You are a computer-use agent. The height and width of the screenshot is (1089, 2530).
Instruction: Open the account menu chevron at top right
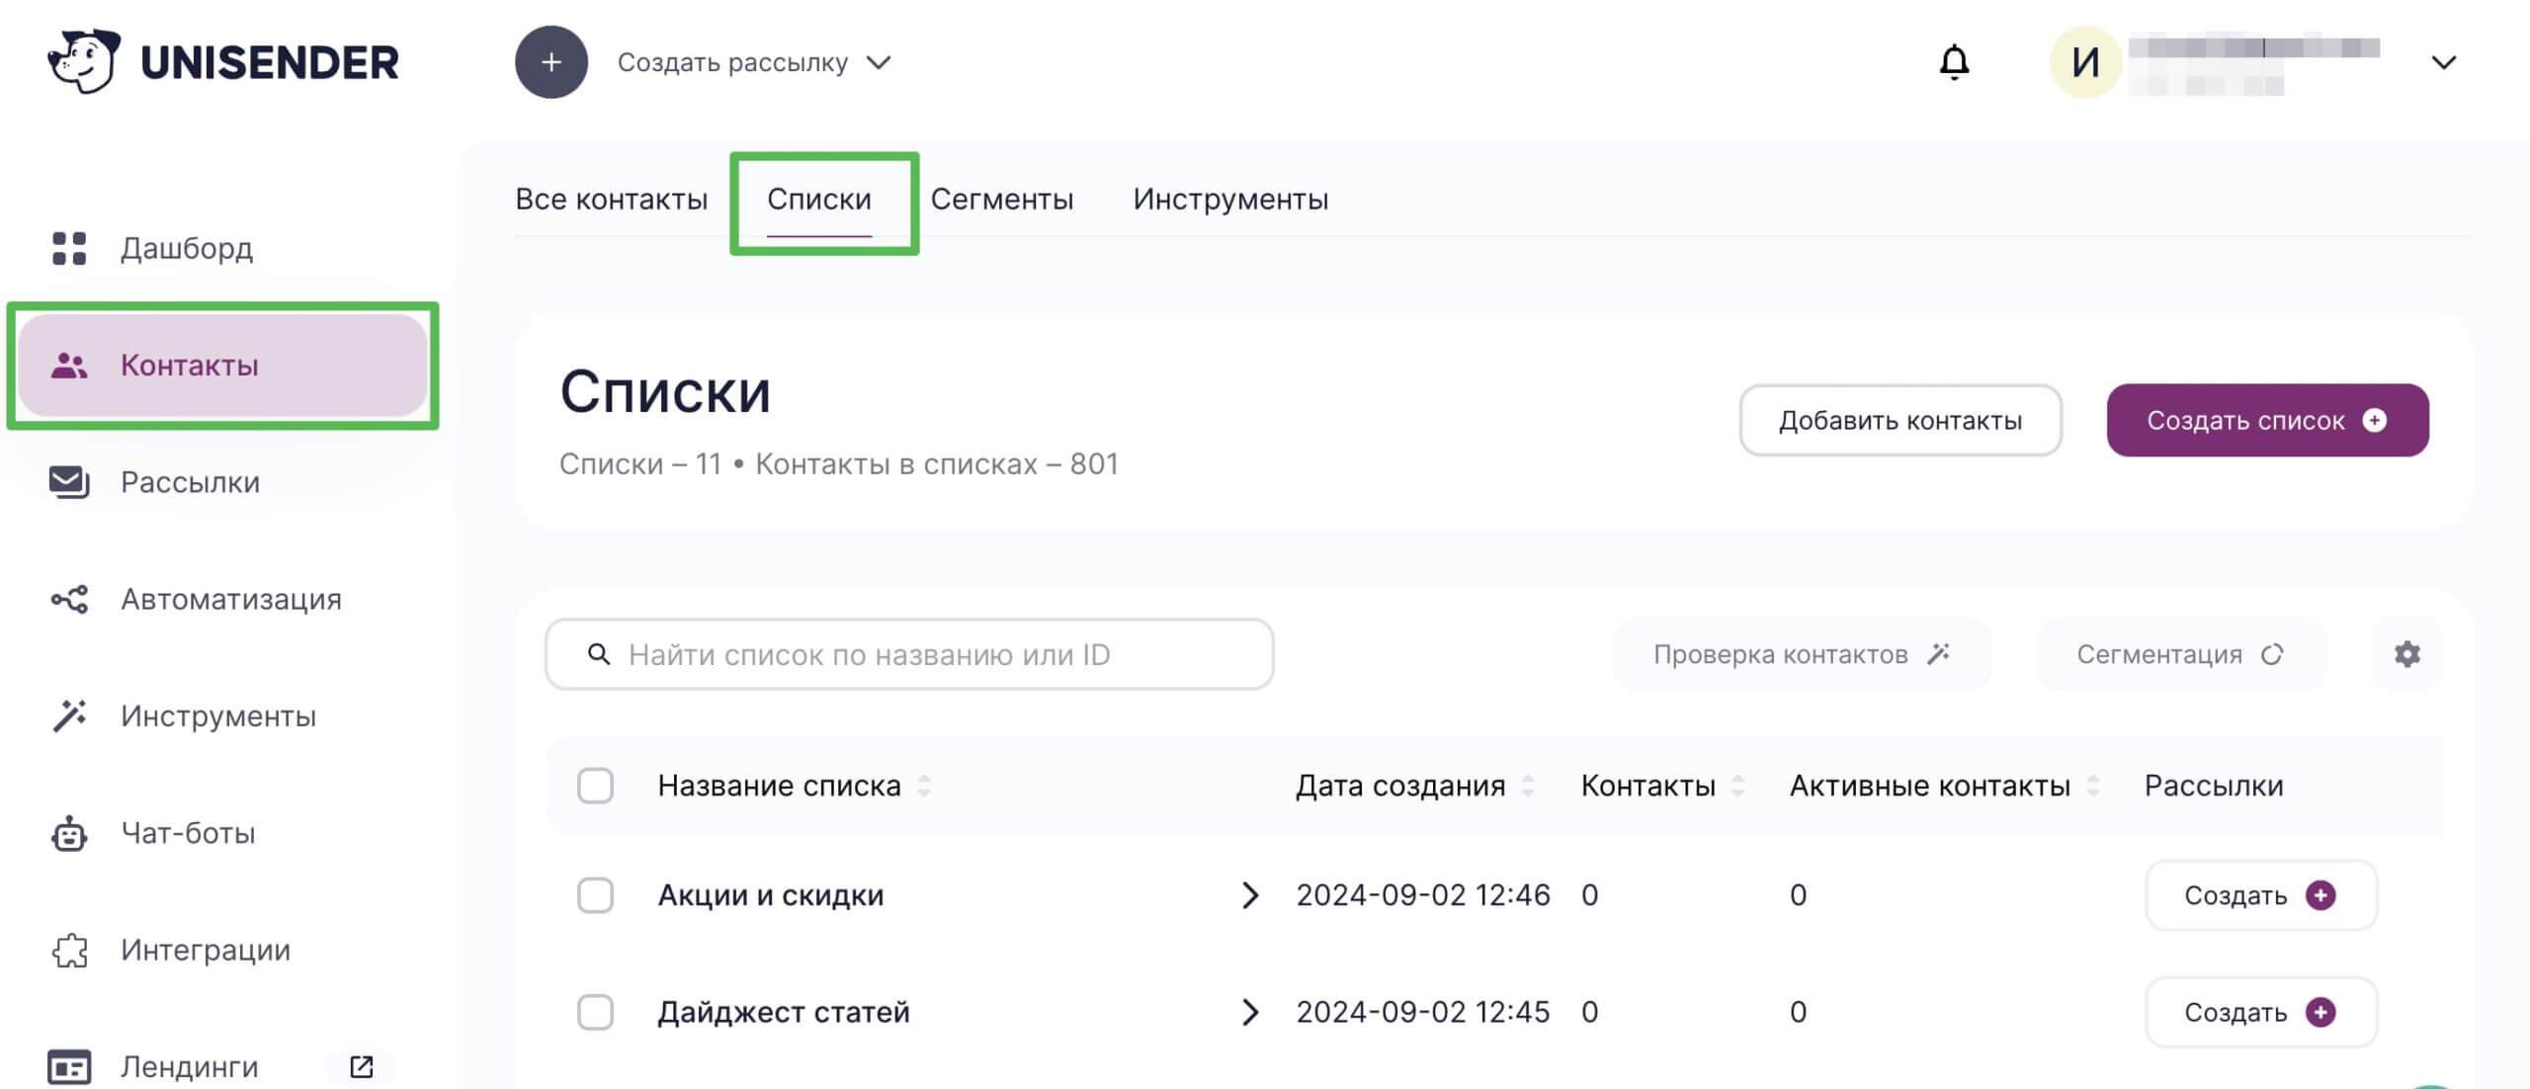(2443, 62)
